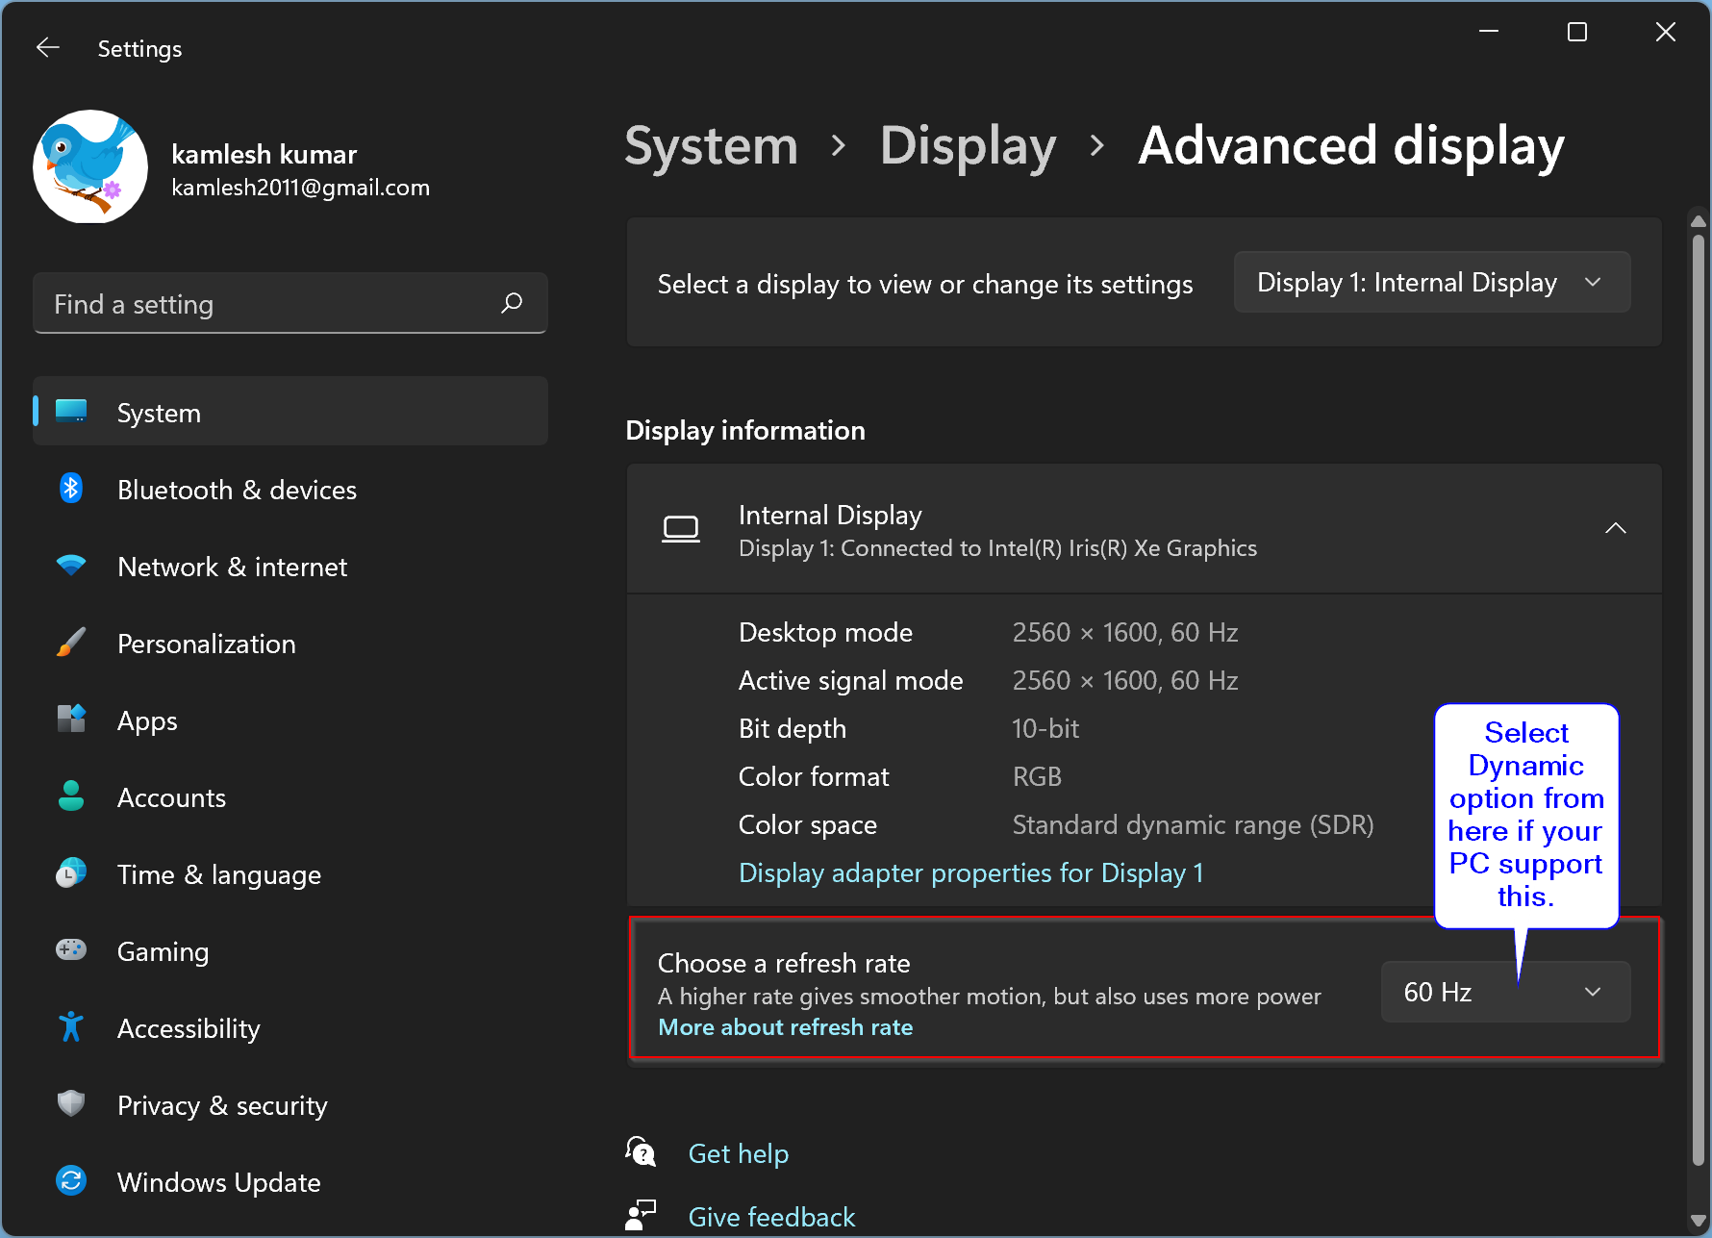
Task: Click the Get help link
Action: tap(739, 1153)
